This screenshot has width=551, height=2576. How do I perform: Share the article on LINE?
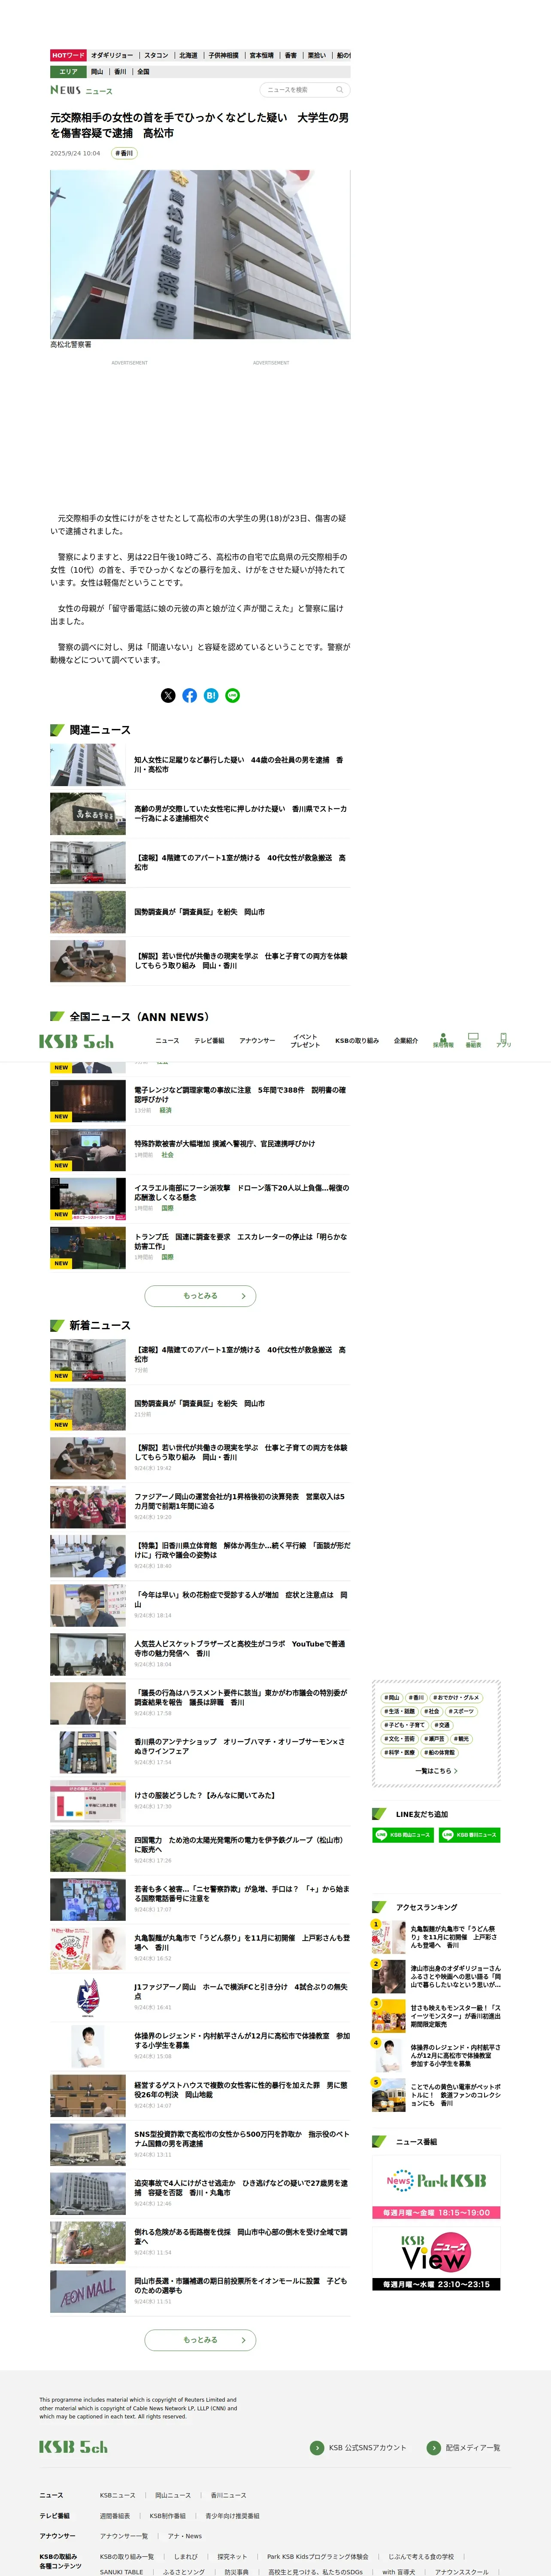[233, 695]
